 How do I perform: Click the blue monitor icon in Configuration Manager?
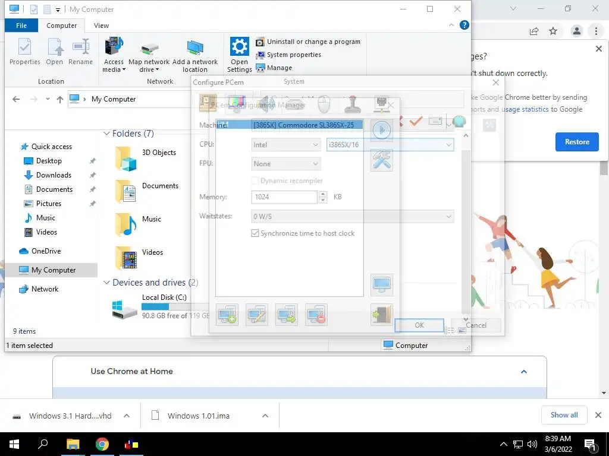pos(382,284)
